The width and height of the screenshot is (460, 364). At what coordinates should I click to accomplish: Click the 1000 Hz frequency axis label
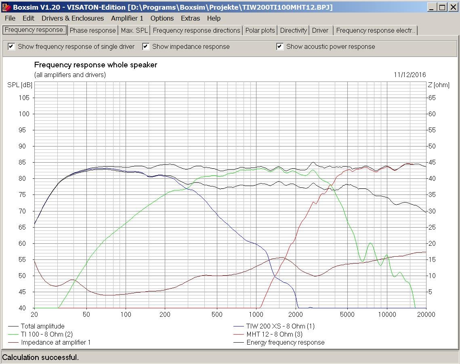coord(256,314)
